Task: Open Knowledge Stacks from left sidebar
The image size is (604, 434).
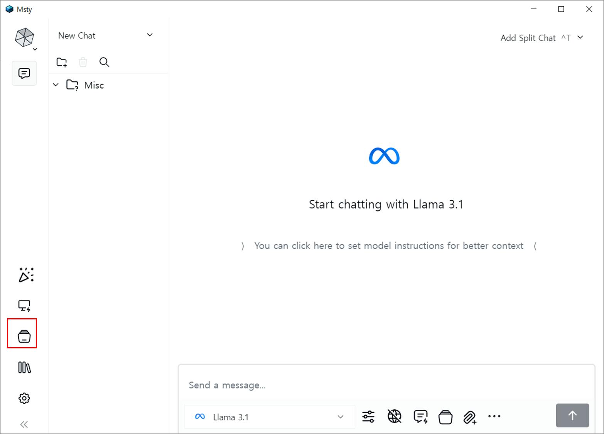Action: pos(24,336)
